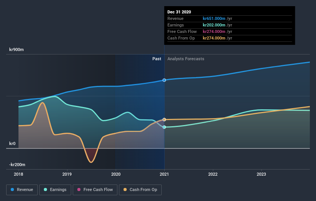Click the -kr200m y-axis label
This screenshot has height=201, width=316.
pyautogui.click(x=17, y=165)
